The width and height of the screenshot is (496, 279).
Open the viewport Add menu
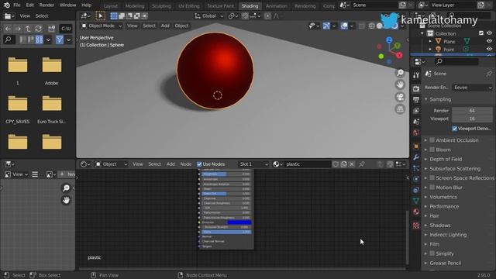coord(165,26)
